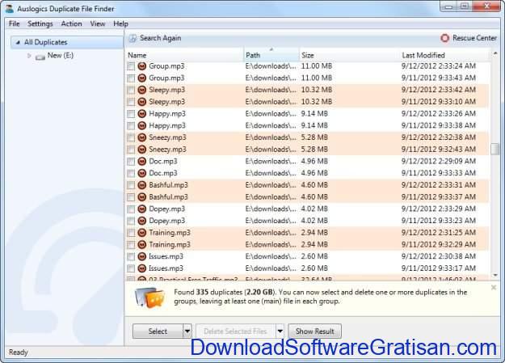Click the mp3 icon of the 9/11/2012 9:33:17 AM Issues.mp3
Viewport: 505px width, 363px height.
(141, 268)
